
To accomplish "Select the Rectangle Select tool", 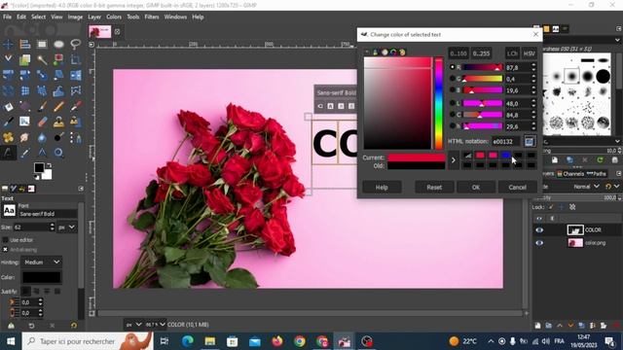I will tap(42, 44).
